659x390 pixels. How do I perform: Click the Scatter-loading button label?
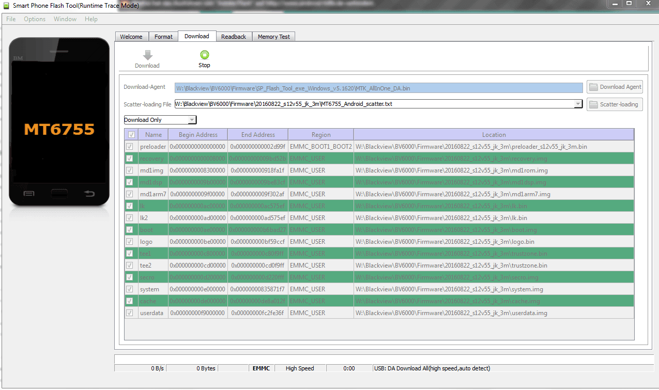point(619,104)
